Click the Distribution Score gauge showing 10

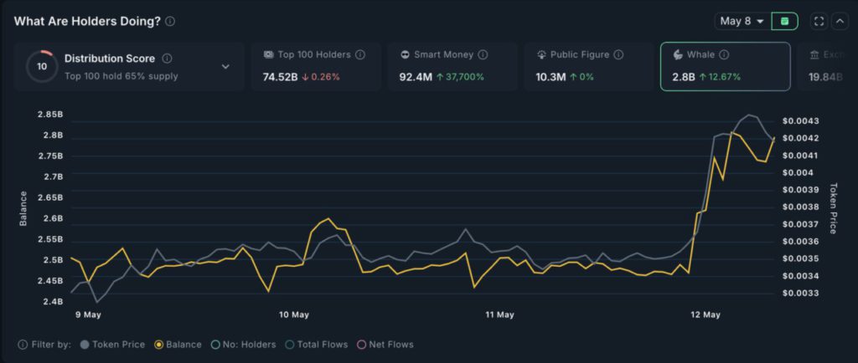pos(42,67)
